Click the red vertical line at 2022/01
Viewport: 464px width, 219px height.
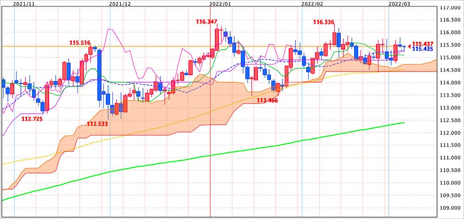click(x=211, y=176)
